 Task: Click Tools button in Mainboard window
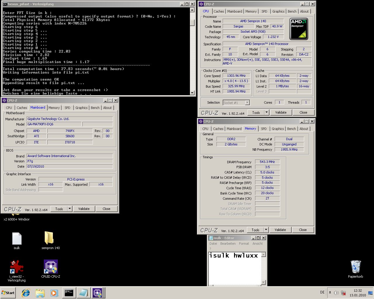pyautogui.click(x=59, y=209)
